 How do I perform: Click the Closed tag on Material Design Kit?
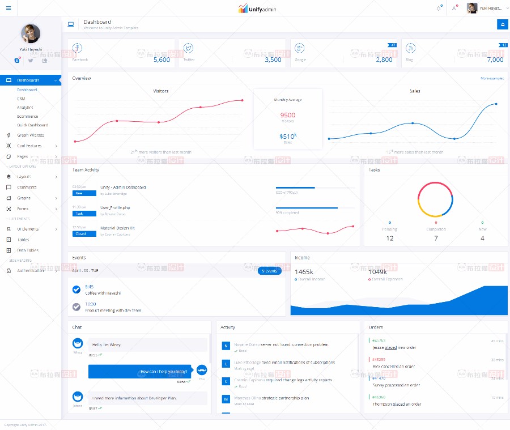84,234
